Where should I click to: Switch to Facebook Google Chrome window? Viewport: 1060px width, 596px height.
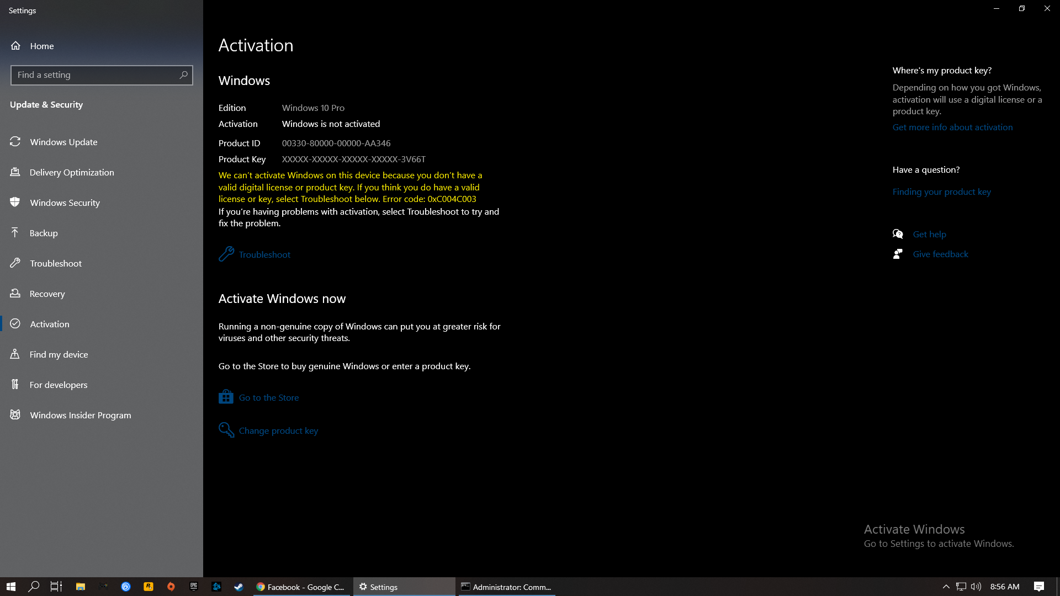tap(301, 587)
